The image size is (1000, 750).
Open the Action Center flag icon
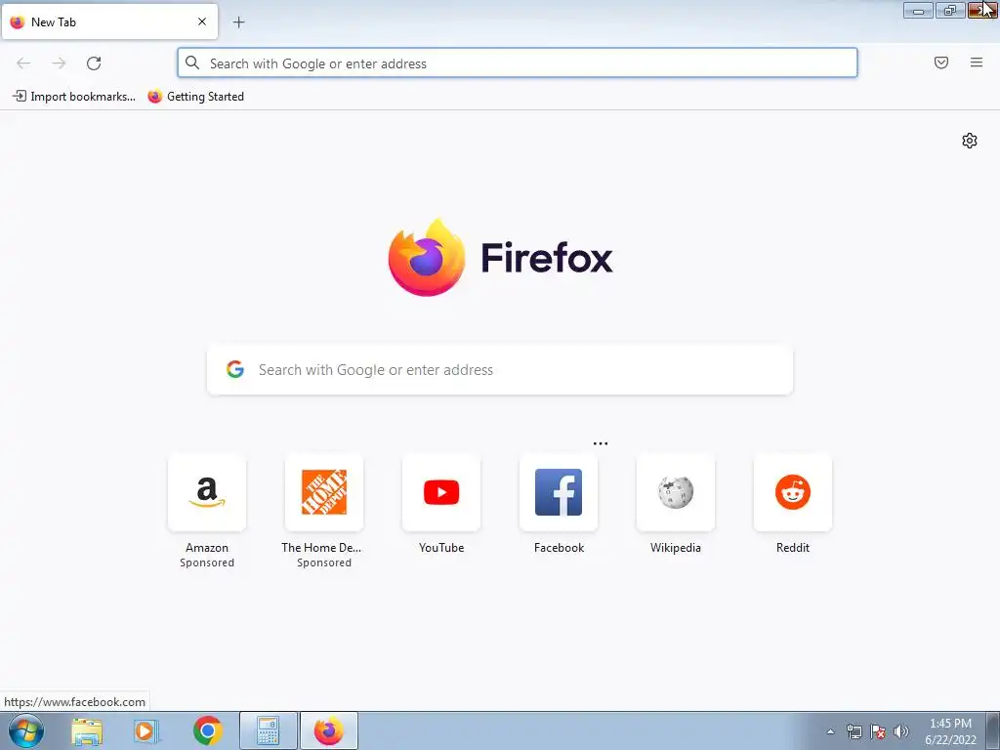click(878, 731)
